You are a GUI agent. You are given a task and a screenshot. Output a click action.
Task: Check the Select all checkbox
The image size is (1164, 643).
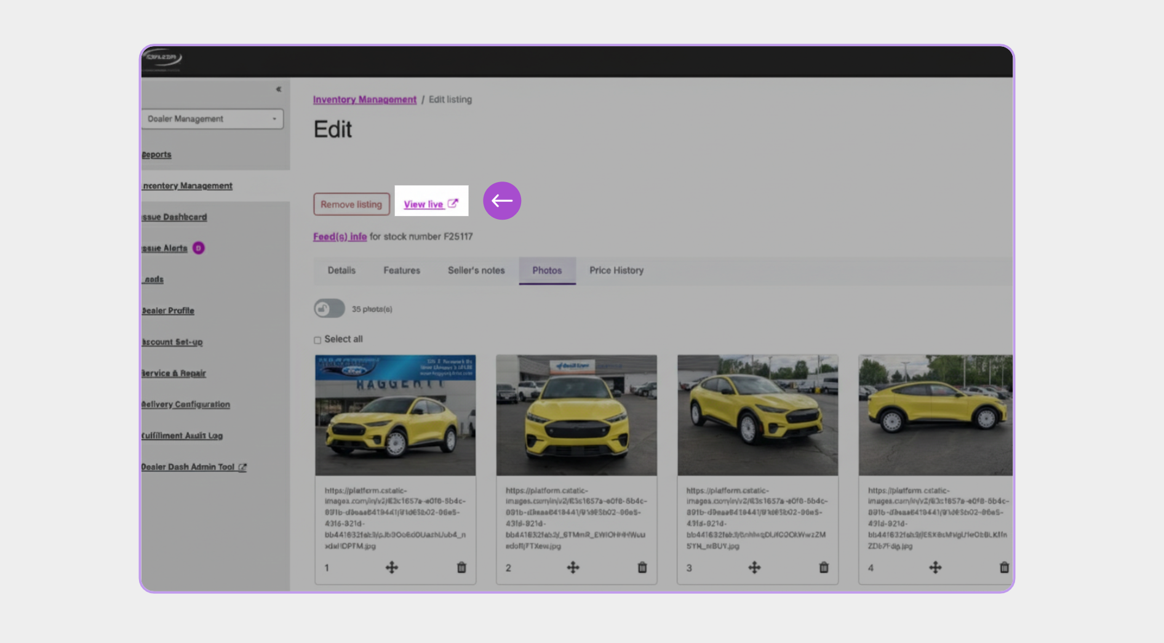317,340
